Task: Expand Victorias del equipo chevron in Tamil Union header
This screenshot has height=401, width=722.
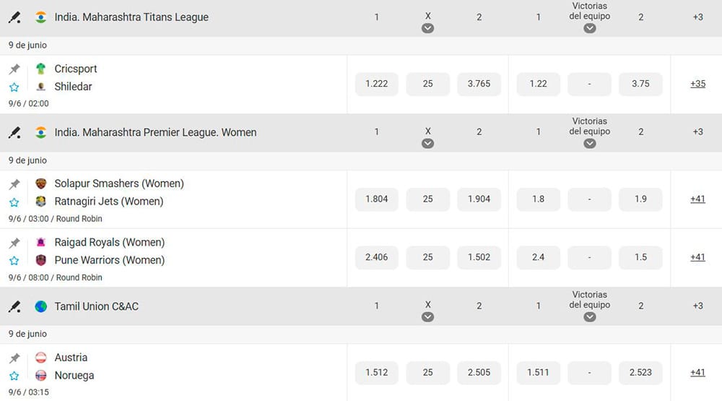Action: [589, 317]
